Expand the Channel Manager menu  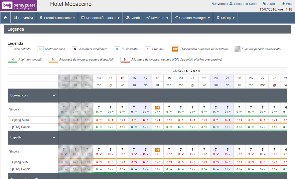(x=192, y=18)
